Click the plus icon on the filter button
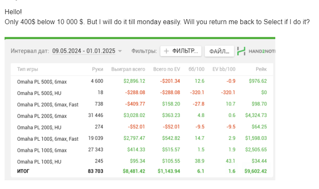 [x=167, y=51]
